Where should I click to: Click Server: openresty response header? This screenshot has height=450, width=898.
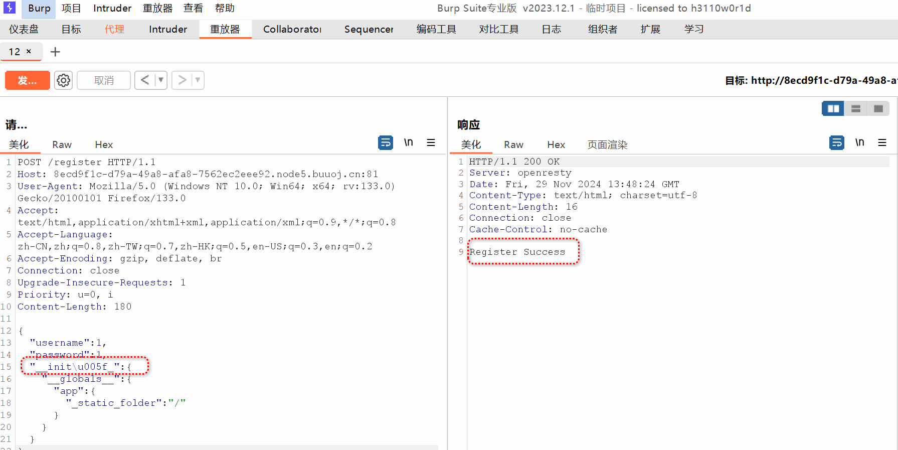coord(520,173)
